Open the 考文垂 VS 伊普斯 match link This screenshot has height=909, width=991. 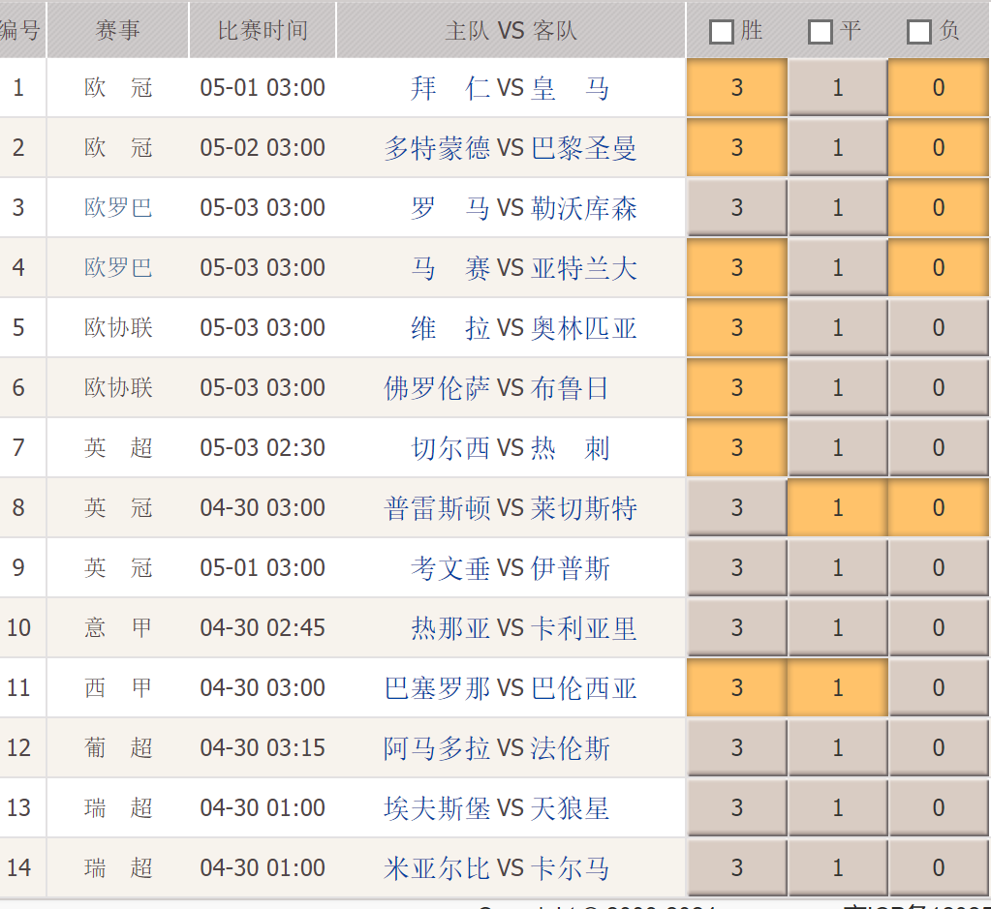[x=511, y=568]
